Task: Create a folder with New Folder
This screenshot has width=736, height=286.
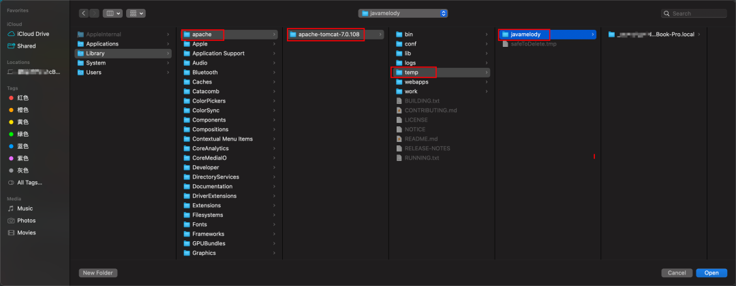Action: (x=98, y=273)
